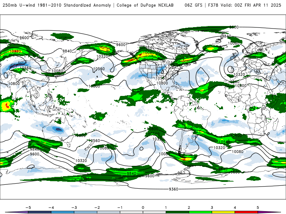Pick the dark navy swatch between -5 and -4
This screenshot has width=286, height=214.
click(x=40, y=212)
